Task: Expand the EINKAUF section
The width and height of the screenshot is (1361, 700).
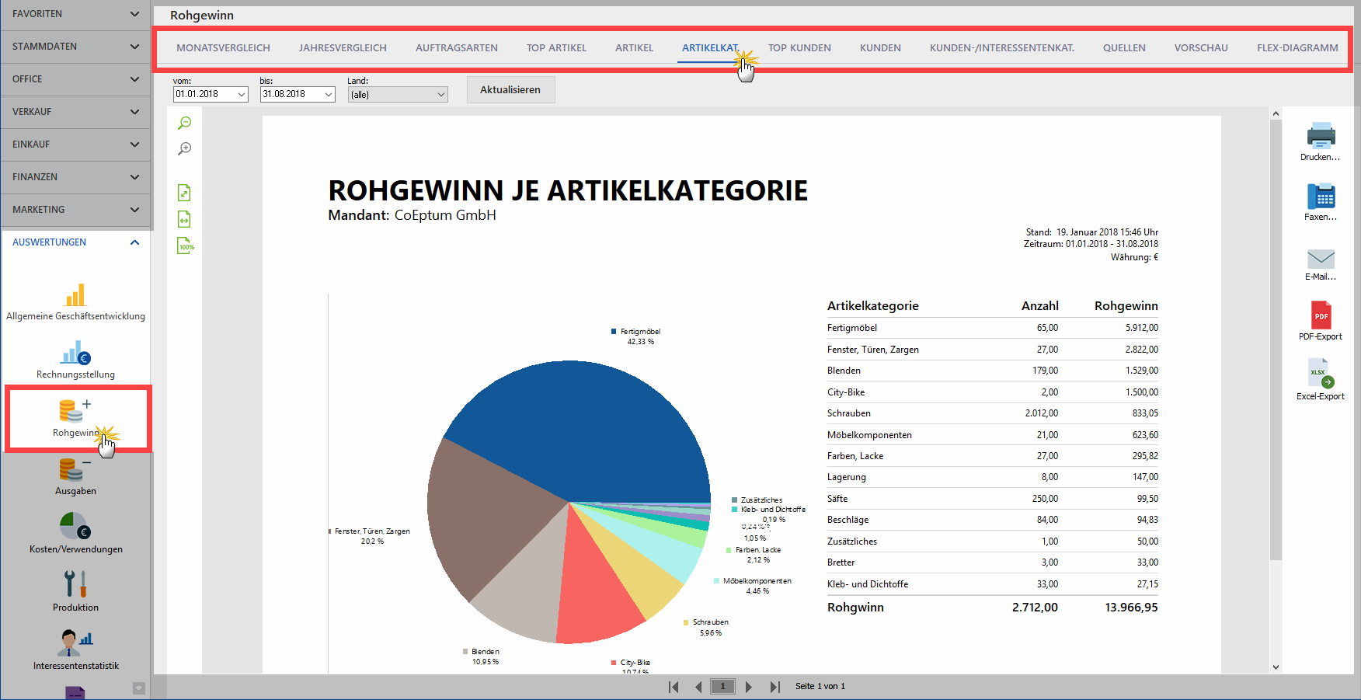Action: [75, 145]
